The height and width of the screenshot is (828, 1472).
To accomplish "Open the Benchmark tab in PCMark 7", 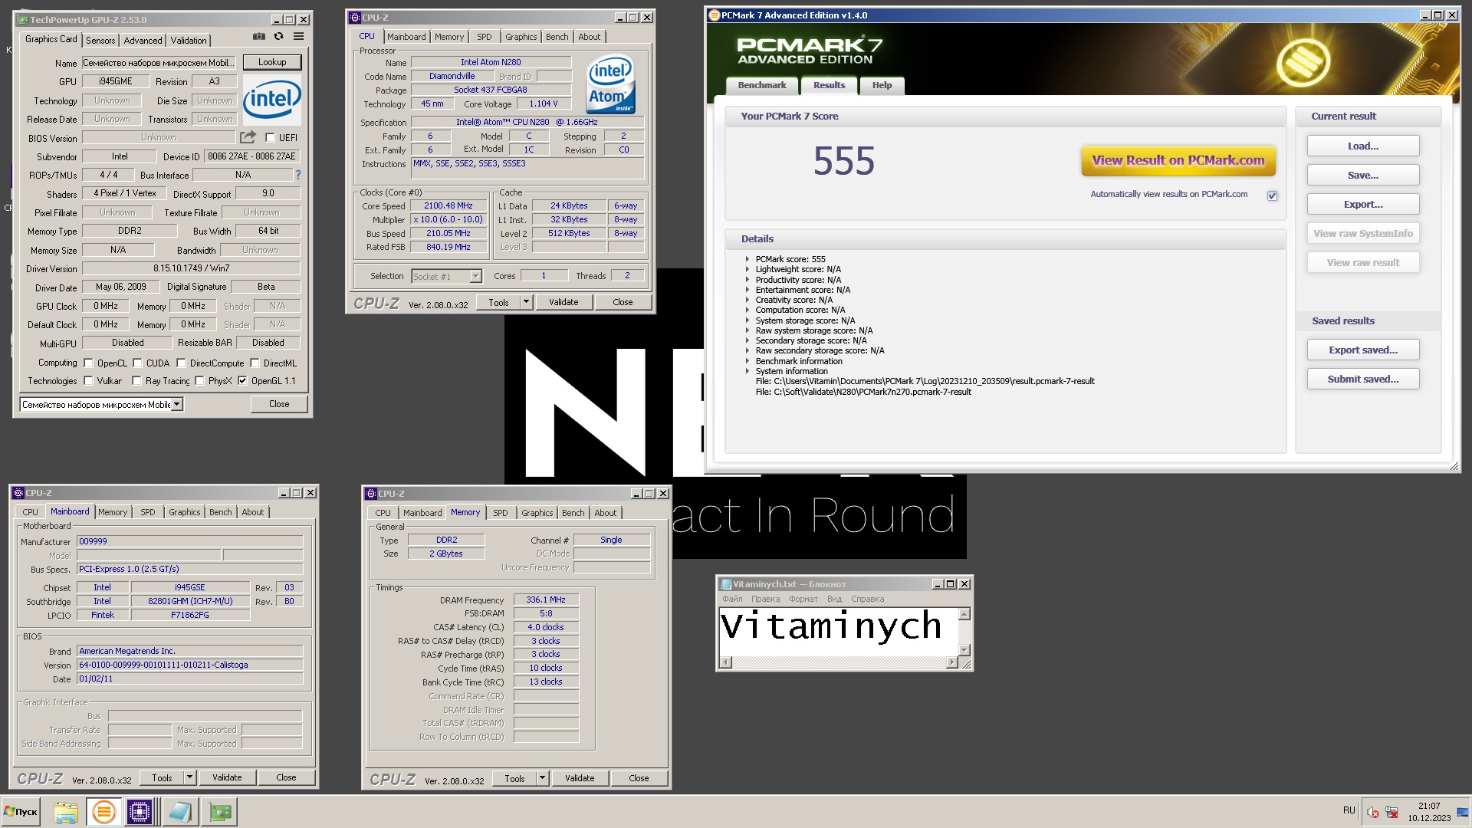I will (x=762, y=85).
